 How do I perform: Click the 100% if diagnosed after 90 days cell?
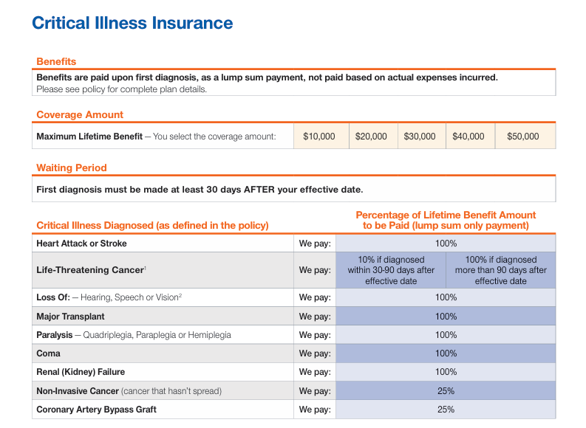click(x=501, y=270)
